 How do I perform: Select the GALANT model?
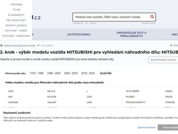click(52, 102)
